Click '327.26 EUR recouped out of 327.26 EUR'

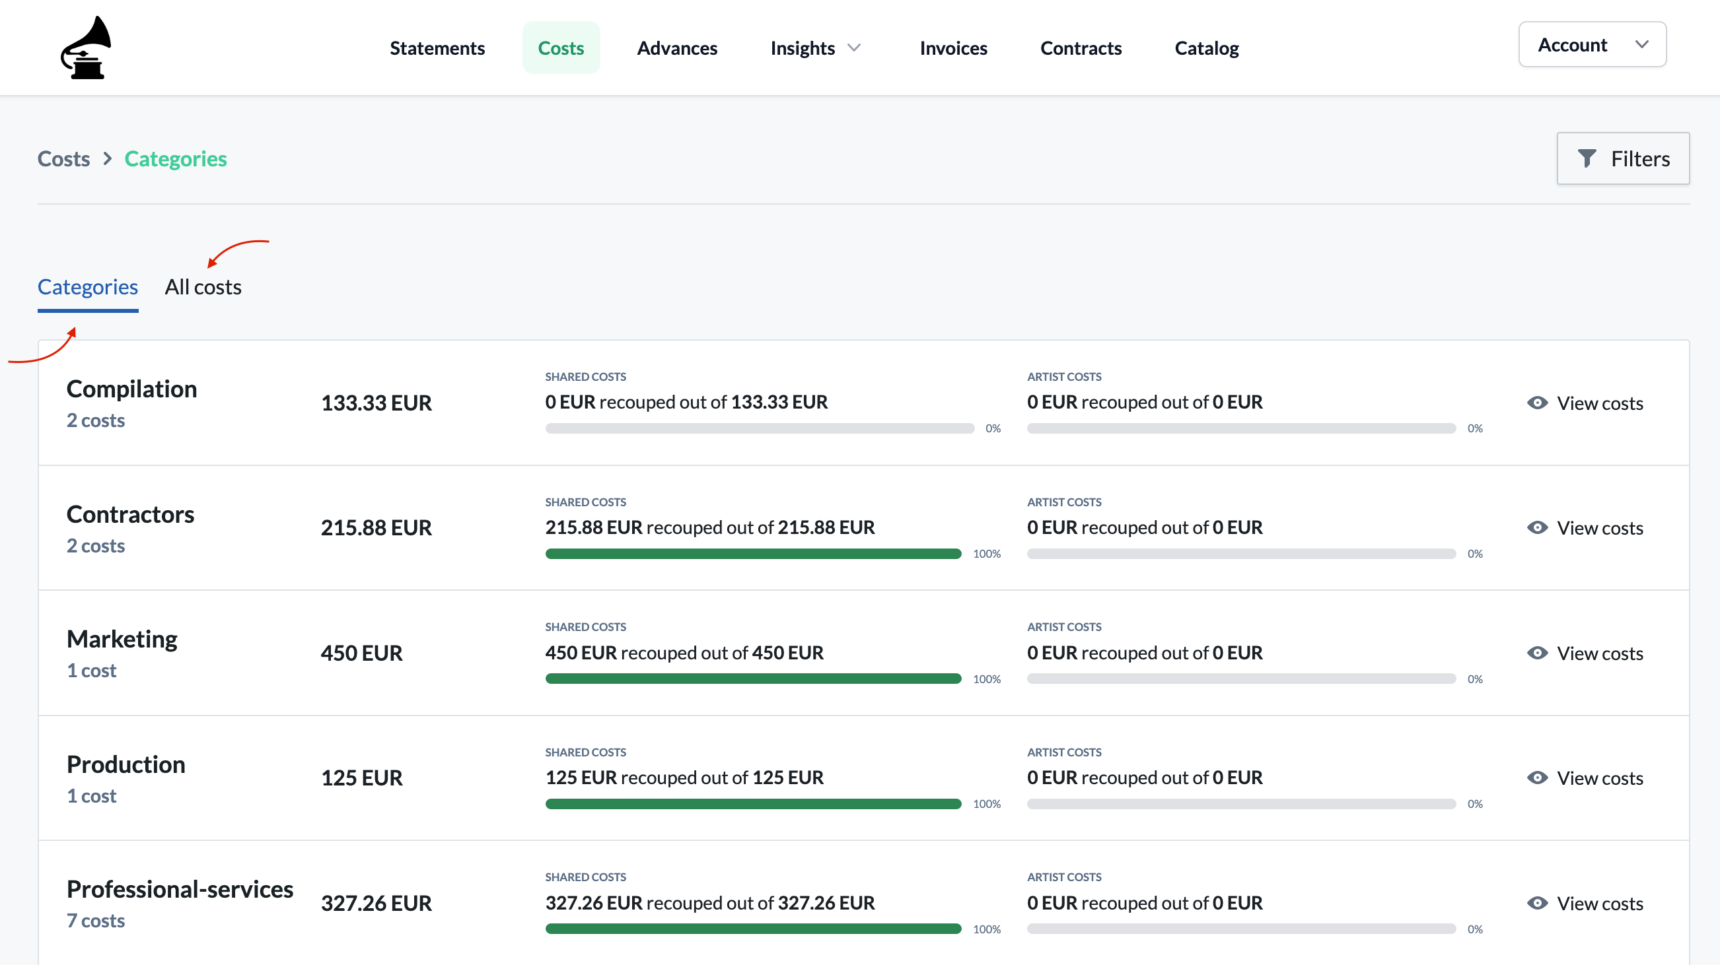point(710,903)
